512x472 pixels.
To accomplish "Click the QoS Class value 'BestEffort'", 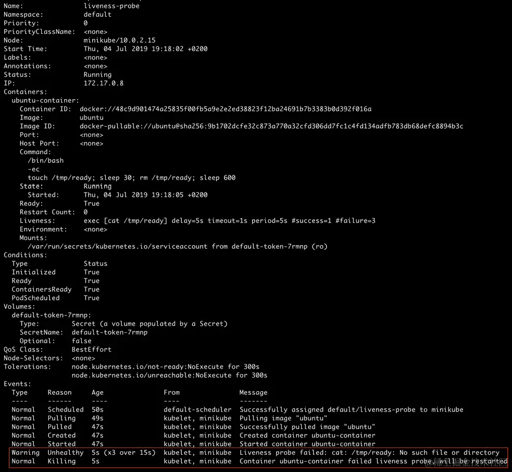I will click(x=92, y=349).
